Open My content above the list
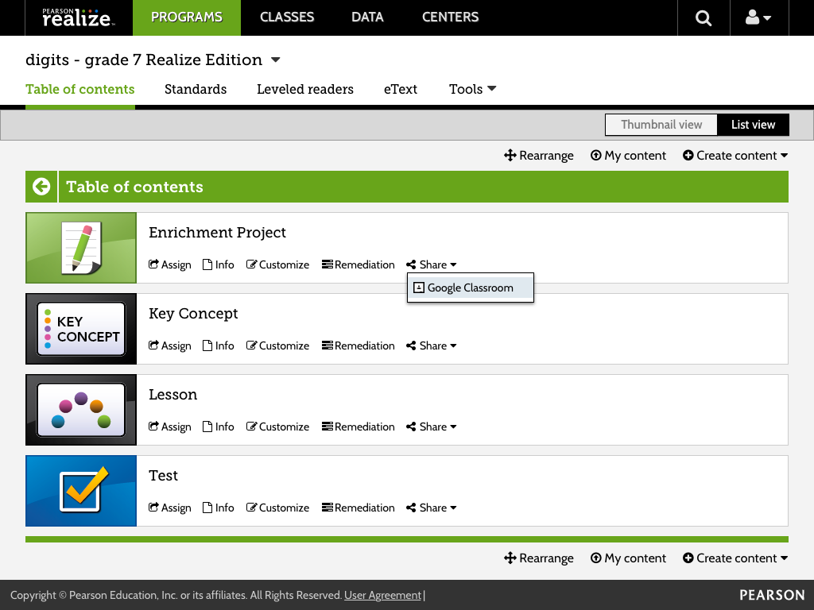The height and width of the screenshot is (610, 814). (628, 156)
